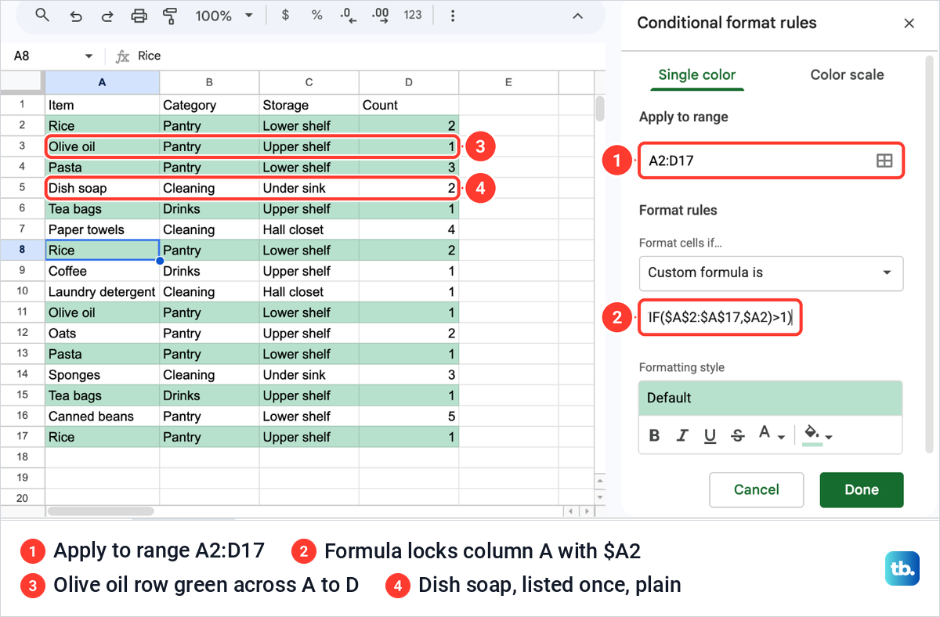Click the redo arrow icon

coord(107,16)
